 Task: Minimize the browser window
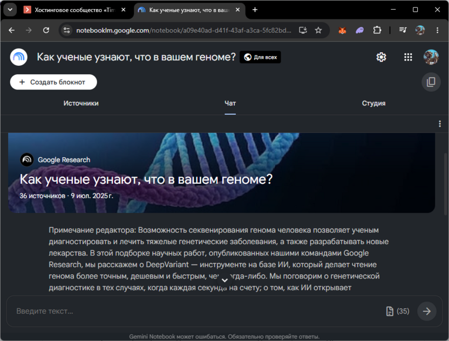coord(393,10)
